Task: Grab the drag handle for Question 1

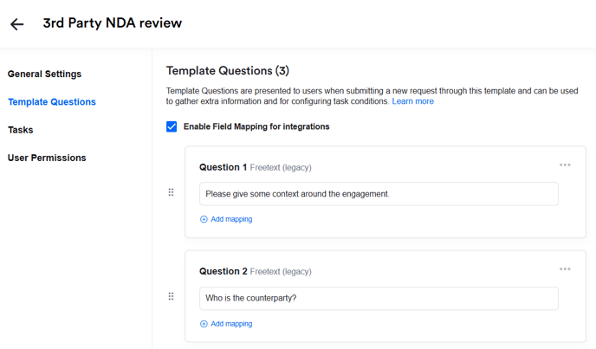Action: (x=171, y=192)
